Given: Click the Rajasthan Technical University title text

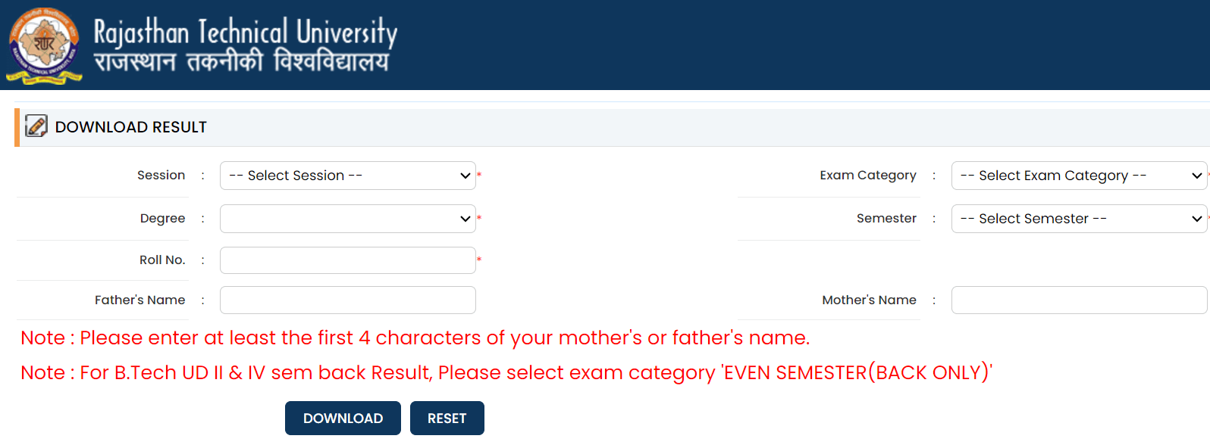Looking at the screenshot, I should [246, 33].
